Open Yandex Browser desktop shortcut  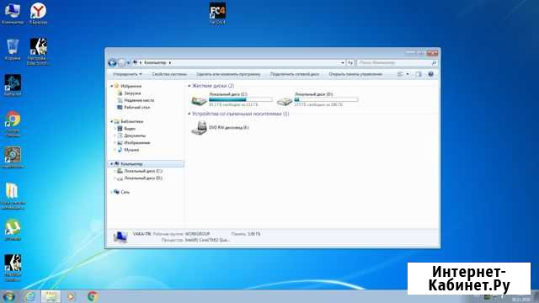click(x=38, y=13)
